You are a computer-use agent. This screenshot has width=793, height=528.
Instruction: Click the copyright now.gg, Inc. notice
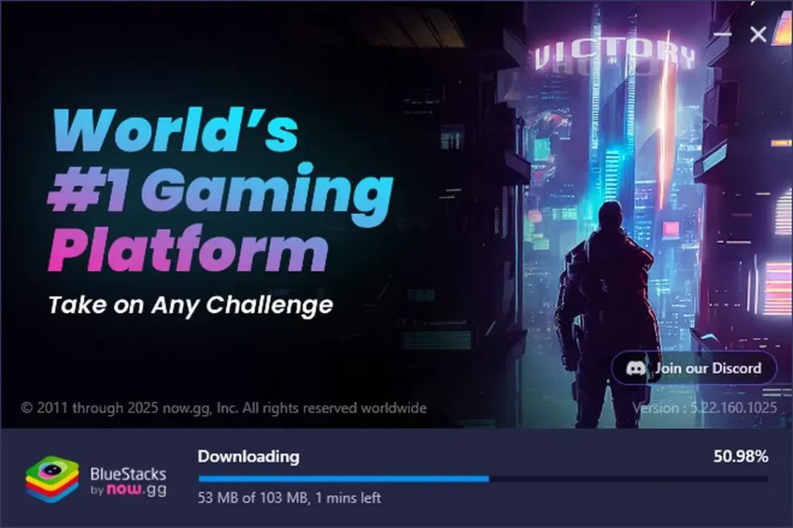point(224,408)
